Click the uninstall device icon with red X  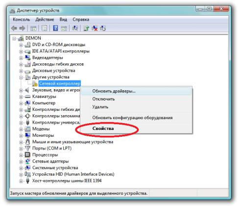coord(95,28)
